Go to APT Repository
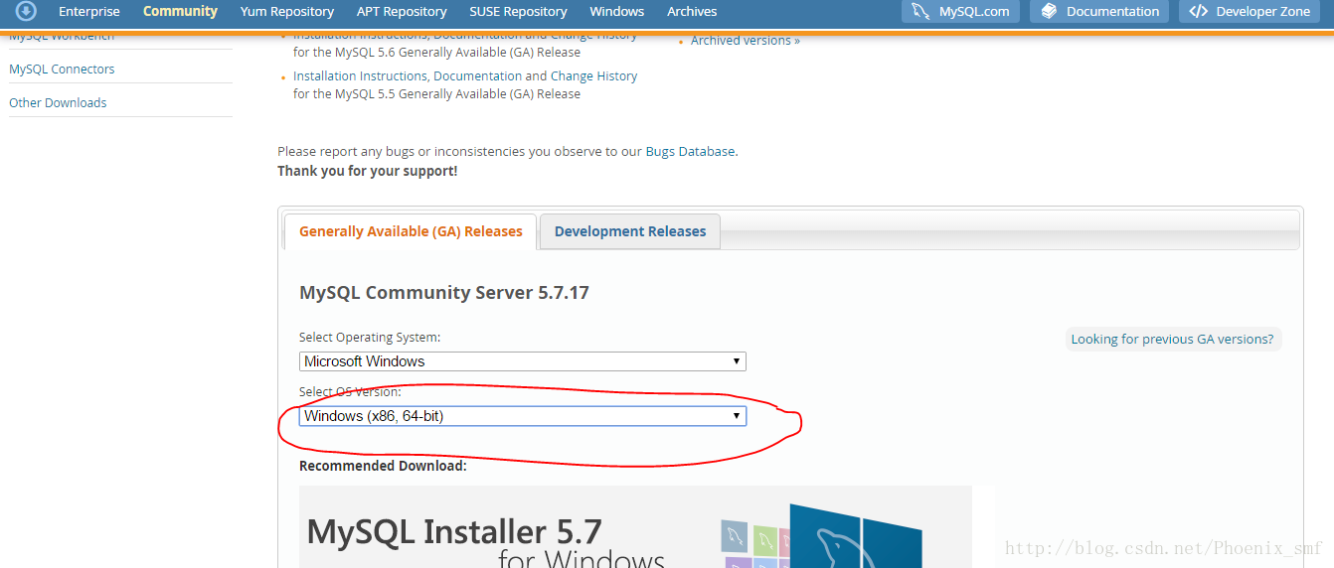The image size is (1334, 568). (402, 12)
